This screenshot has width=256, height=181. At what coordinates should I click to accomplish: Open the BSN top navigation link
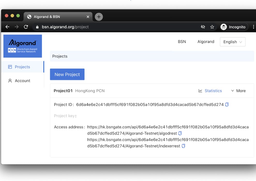click(x=182, y=42)
